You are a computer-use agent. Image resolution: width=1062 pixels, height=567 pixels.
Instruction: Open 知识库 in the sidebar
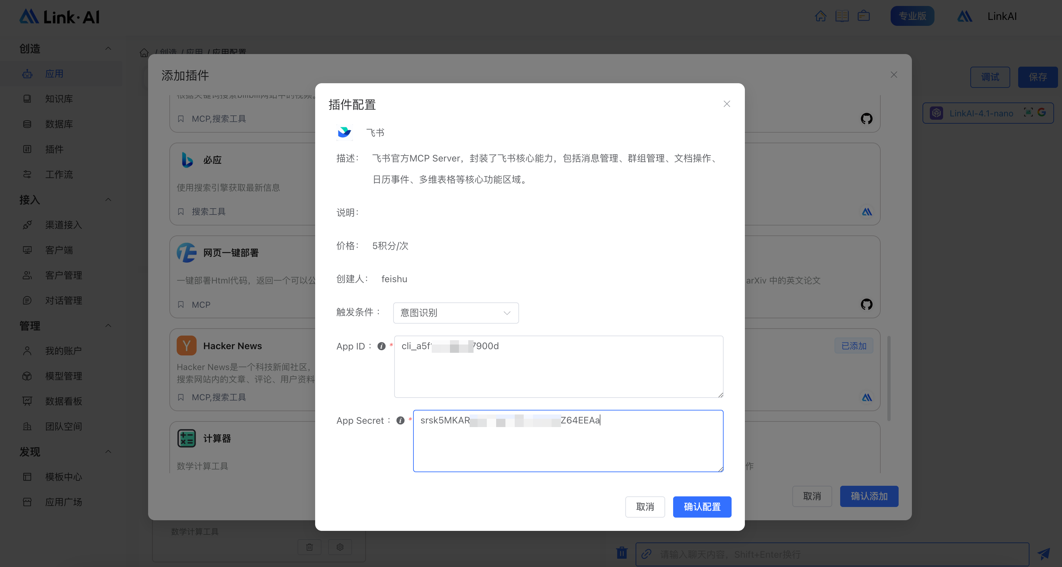click(x=61, y=99)
